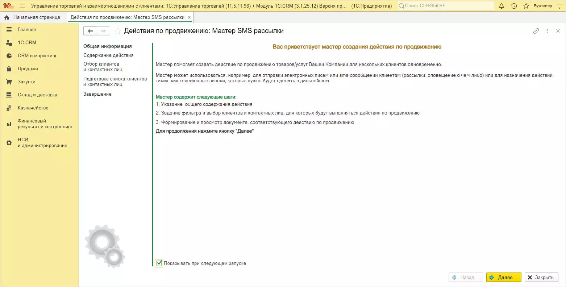Click the Закрыть button
Screen dimensions: 566x287
pyautogui.click(x=541, y=277)
